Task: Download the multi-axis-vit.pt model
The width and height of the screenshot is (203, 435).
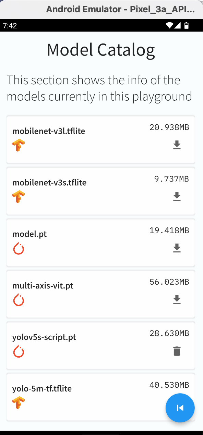Action: click(x=177, y=300)
